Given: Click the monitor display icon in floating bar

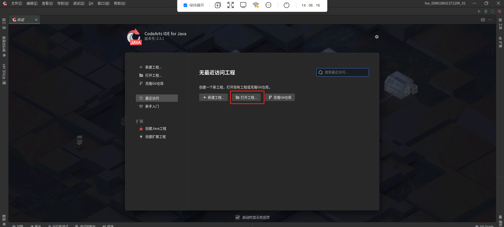Looking at the screenshot, I should [x=243, y=5].
